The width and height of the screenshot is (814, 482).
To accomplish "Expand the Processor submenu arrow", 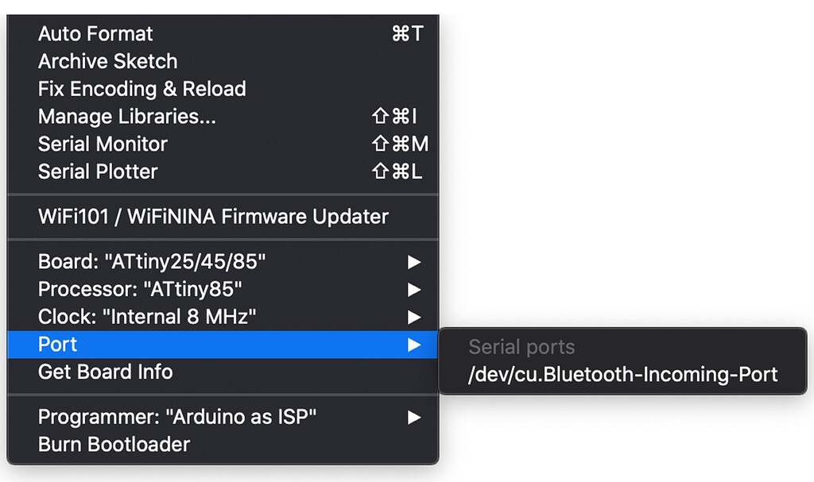I will click(413, 290).
